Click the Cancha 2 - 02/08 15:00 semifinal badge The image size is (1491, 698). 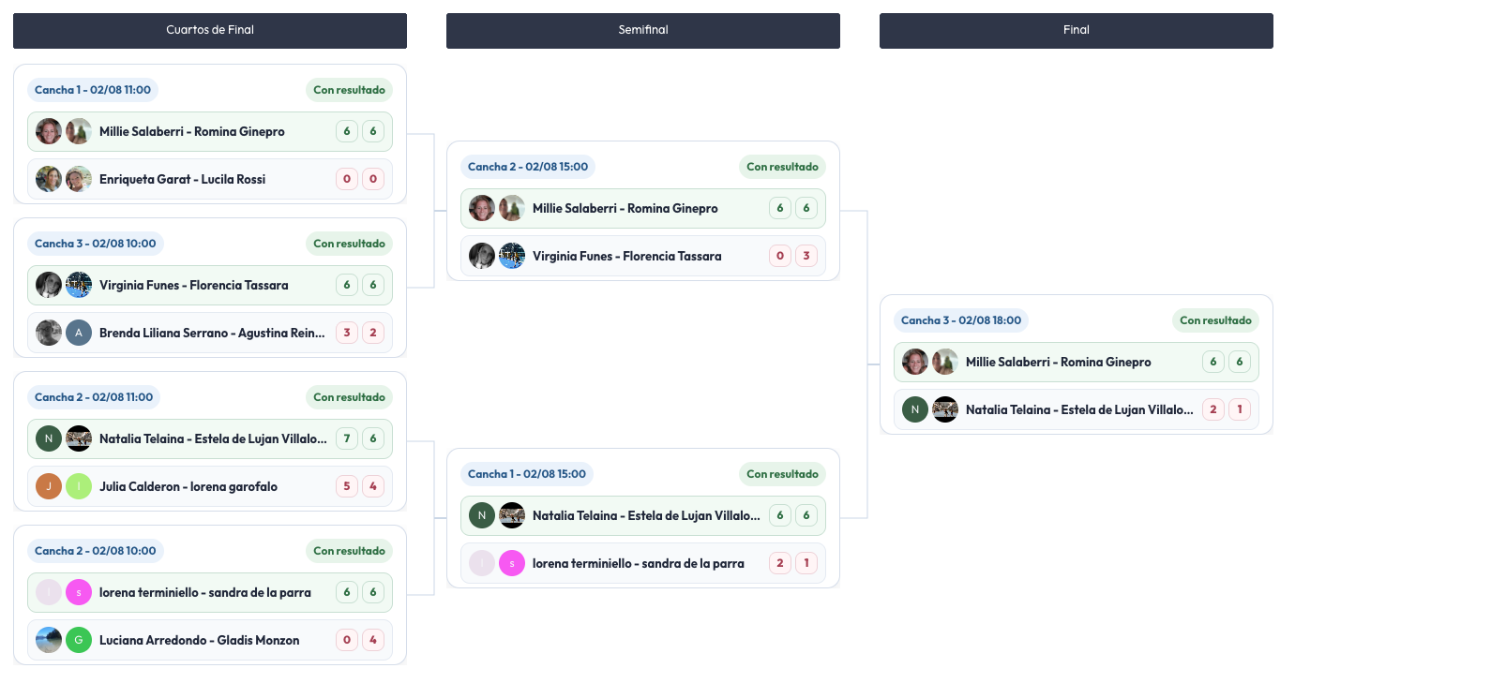pos(528,167)
